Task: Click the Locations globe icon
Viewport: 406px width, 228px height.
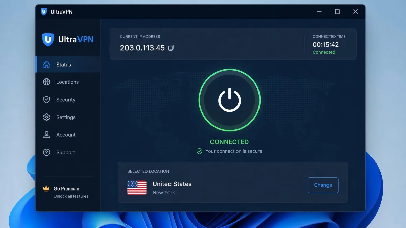Action: 46,82
